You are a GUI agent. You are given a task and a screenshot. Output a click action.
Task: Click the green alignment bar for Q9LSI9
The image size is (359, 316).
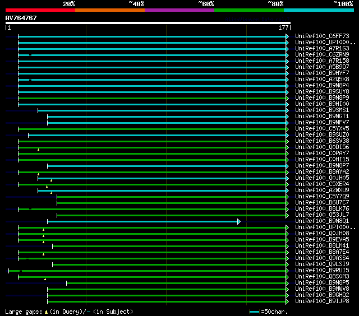(x=169, y=265)
